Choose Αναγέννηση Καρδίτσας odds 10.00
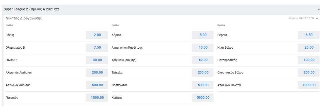The width and height of the screenshot is (320, 111). (203, 47)
